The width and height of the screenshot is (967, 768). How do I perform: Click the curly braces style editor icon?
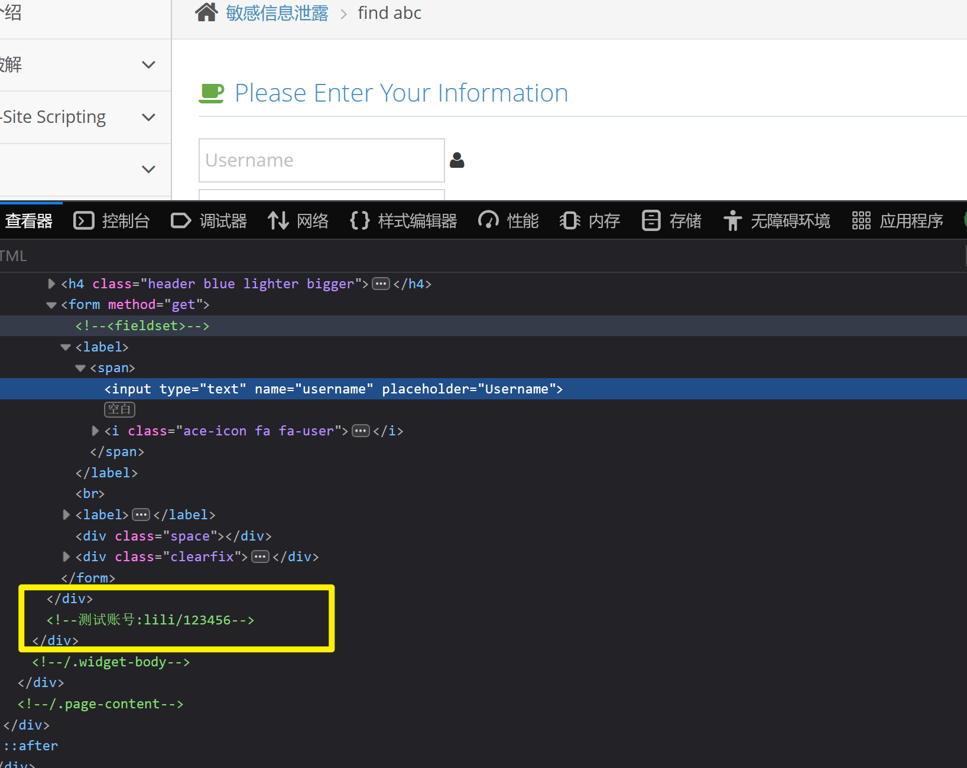(x=360, y=221)
